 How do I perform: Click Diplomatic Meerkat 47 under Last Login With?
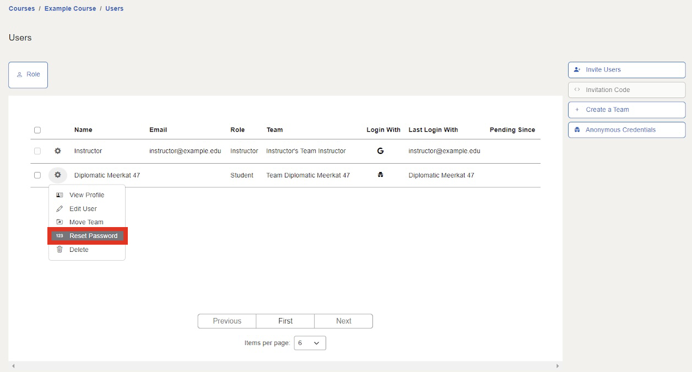pyautogui.click(x=441, y=175)
